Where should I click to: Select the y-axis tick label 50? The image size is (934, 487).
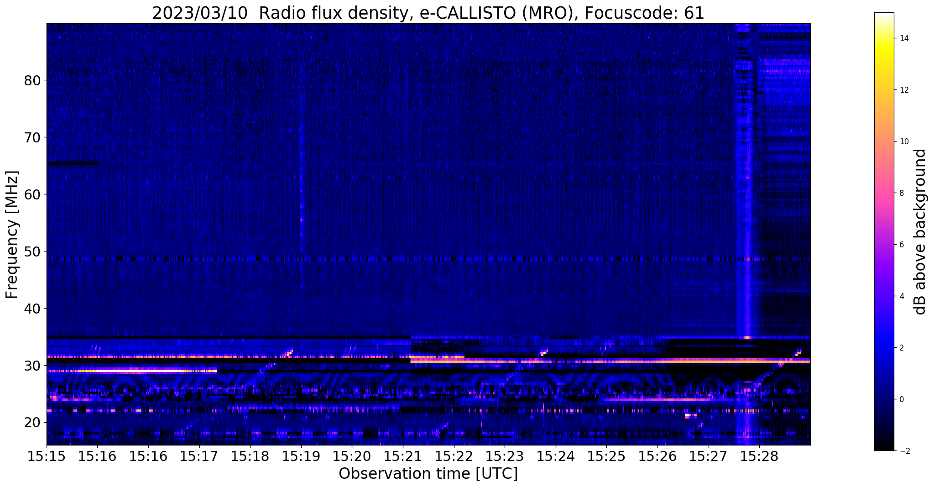(32, 251)
